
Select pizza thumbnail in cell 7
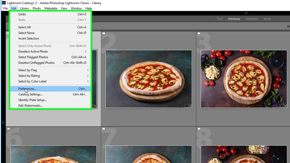tap(149, 154)
